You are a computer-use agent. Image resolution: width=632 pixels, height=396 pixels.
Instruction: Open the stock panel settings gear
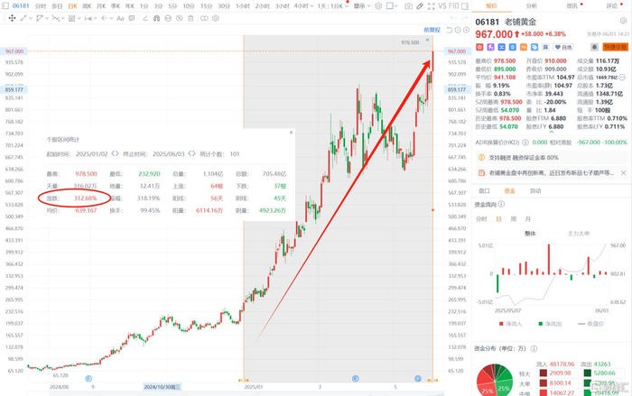[623, 21]
